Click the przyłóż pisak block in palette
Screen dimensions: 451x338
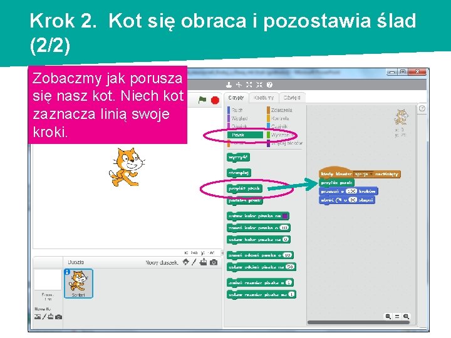(x=244, y=188)
